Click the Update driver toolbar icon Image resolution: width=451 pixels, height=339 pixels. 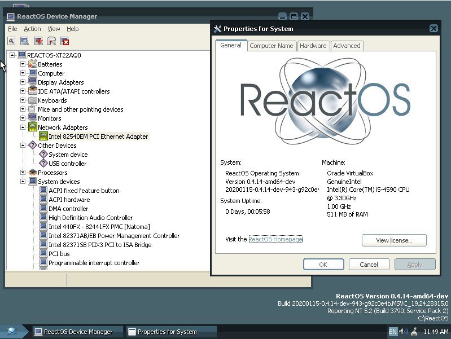38,41
